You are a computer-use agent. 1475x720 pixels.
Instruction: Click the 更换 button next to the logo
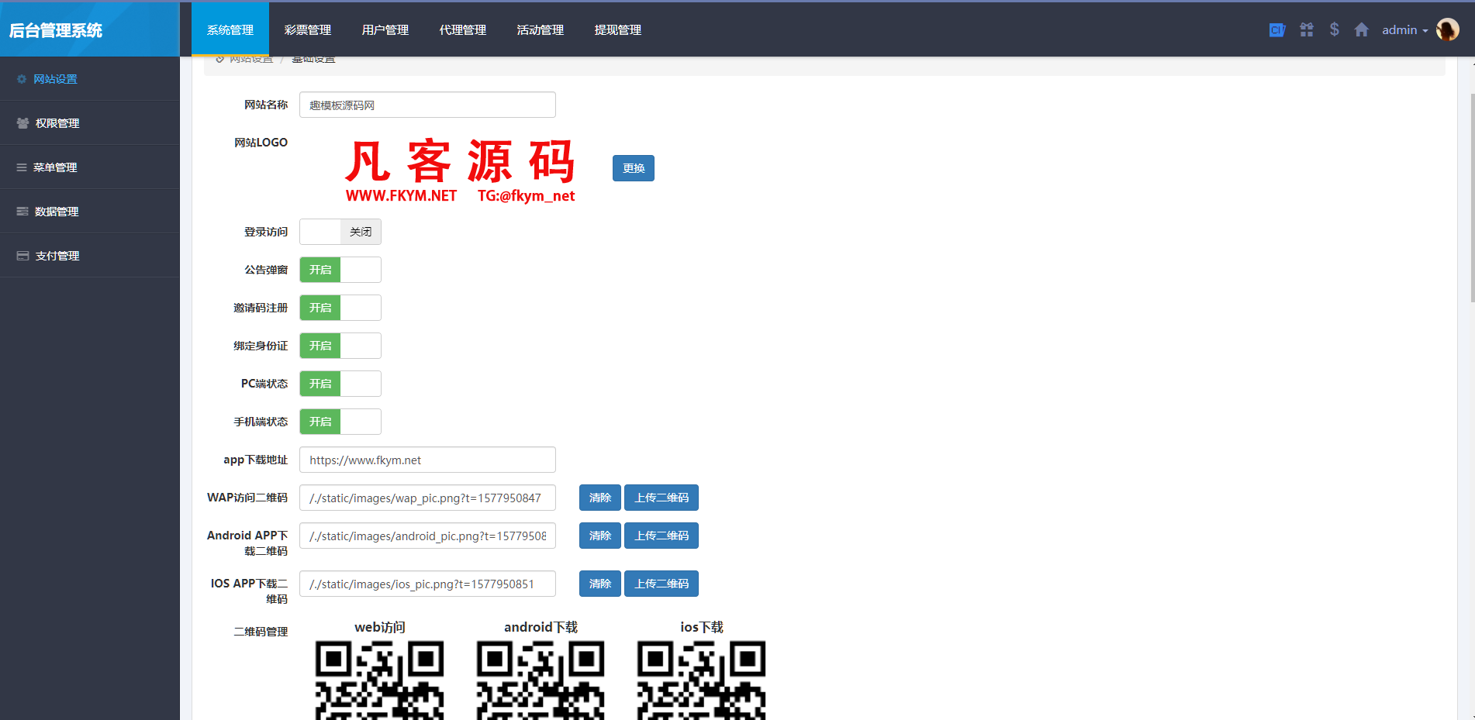633,167
